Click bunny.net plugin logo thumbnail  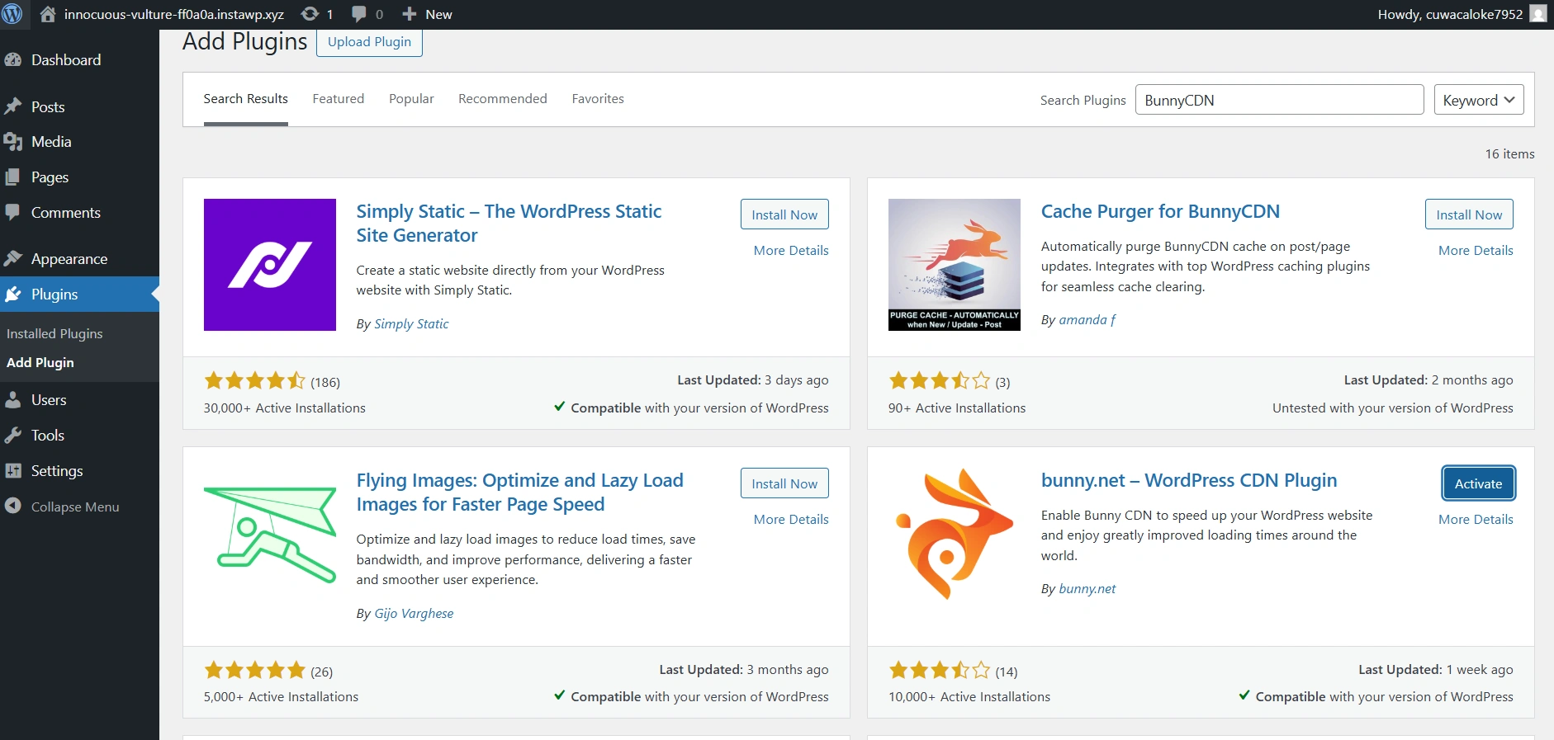click(x=955, y=534)
